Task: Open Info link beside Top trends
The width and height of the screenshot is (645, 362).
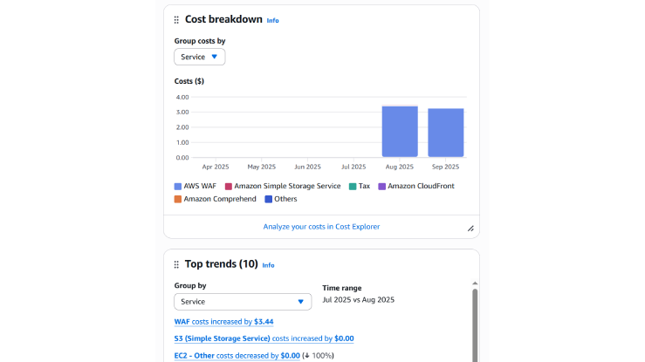Action: click(269, 265)
